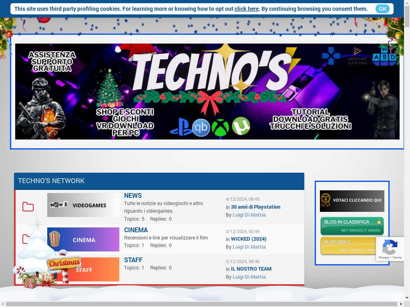Click Luigi Di Mattia in the CINEMA row
410x307 pixels.
pos(249,247)
